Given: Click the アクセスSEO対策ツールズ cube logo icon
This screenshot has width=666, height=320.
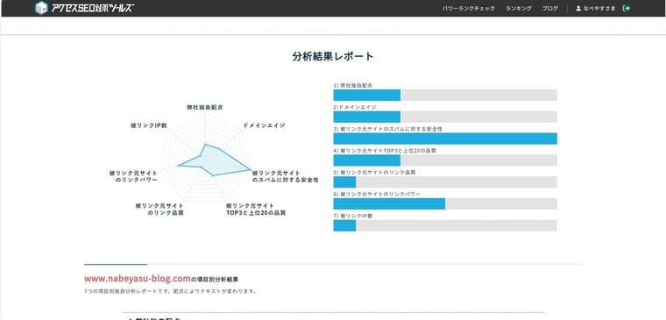Looking at the screenshot, I should pos(41,8).
